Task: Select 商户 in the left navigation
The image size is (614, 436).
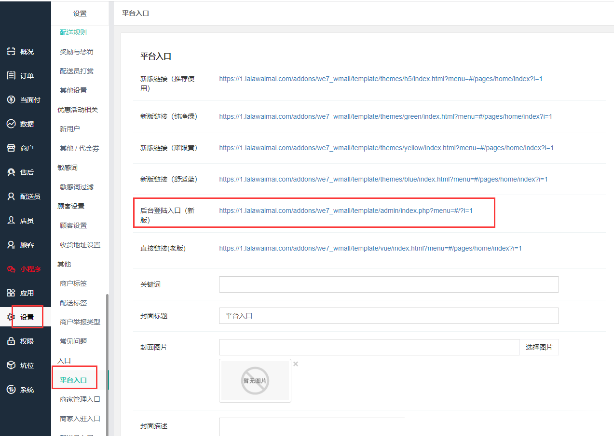Action: coord(27,148)
